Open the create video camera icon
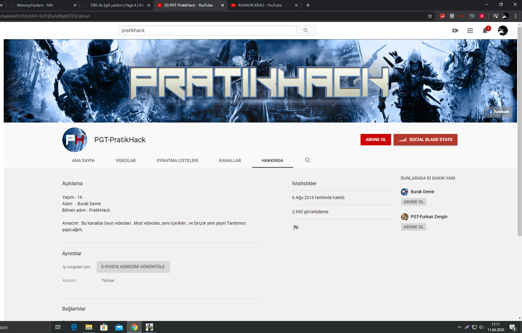This screenshot has height=333, width=522. [455, 31]
